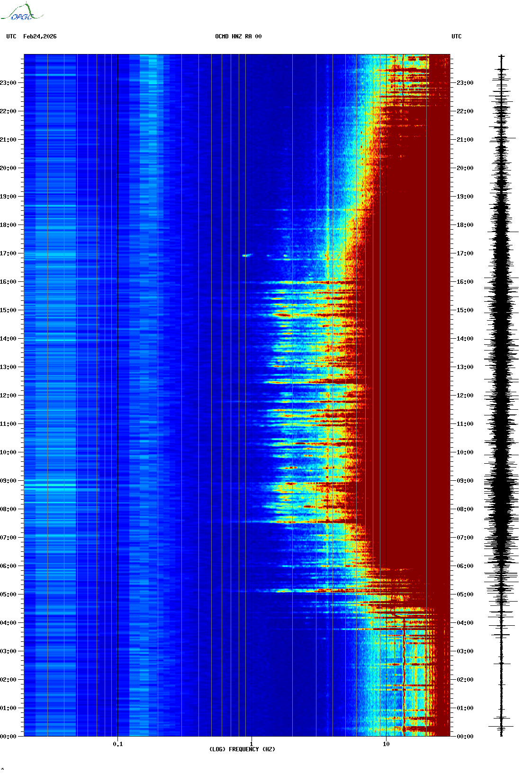Click the 16:00 label on the left time axis
The image size is (522, 774).
pyautogui.click(x=8, y=282)
